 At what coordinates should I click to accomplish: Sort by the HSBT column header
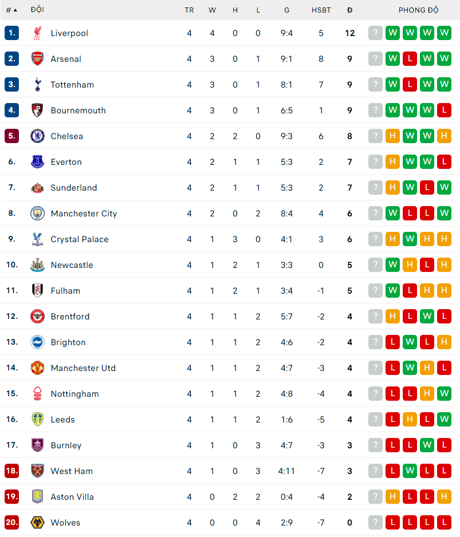tap(321, 10)
